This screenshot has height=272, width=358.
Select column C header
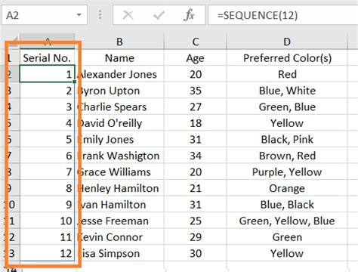coord(196,42)
